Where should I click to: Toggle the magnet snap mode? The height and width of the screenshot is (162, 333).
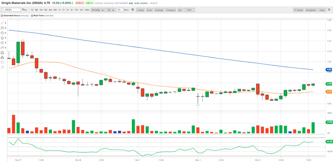pos(2,53)
